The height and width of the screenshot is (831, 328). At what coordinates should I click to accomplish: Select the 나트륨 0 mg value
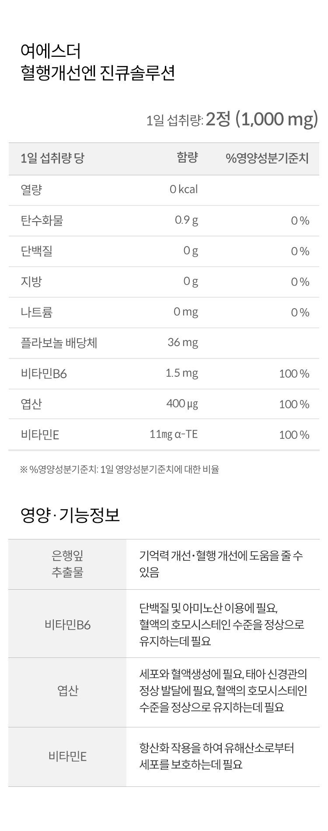click(x=185, y=312)
